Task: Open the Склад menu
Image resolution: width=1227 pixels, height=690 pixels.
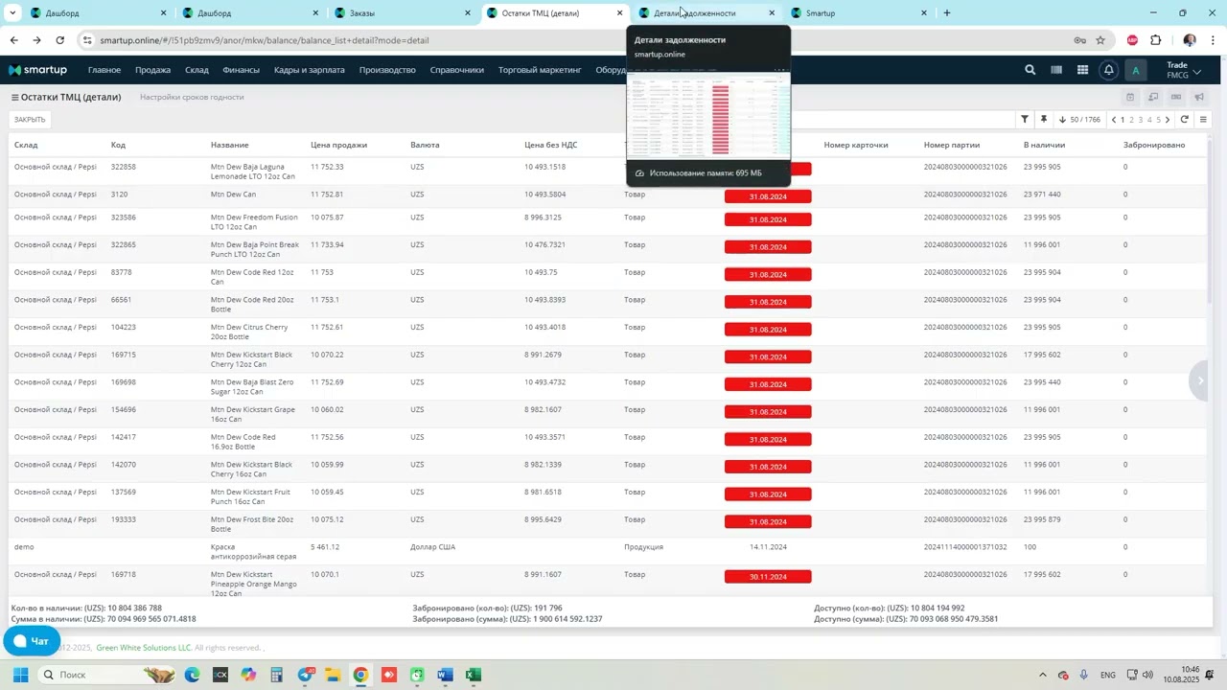Action: [x=197, y=70]
